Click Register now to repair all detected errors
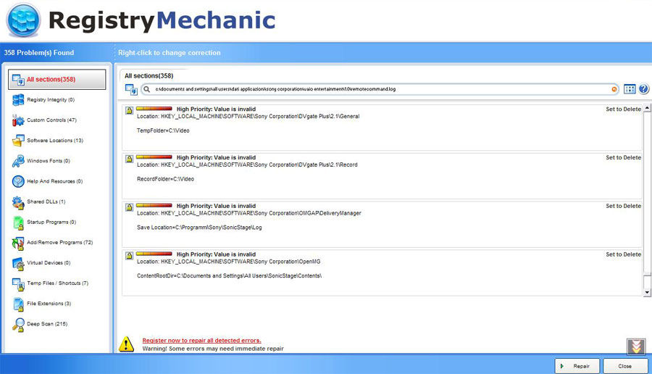Image resolution: width=652 pixels, height=374 pixels. coord(201,341)
